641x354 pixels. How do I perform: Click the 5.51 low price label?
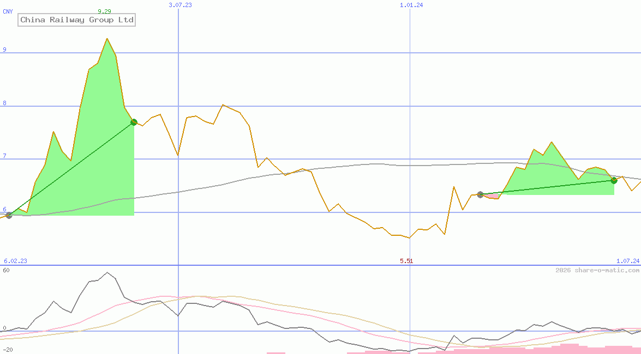pos(406,261)
